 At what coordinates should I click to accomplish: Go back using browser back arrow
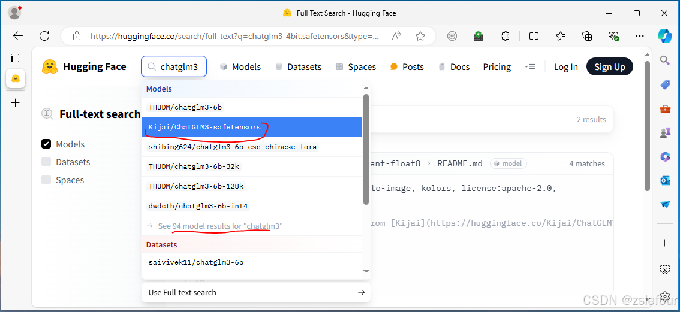click(x=18, y=36)
